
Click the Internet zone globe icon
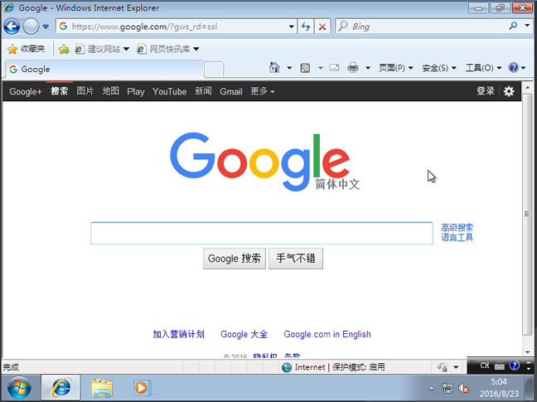(287, 367)
